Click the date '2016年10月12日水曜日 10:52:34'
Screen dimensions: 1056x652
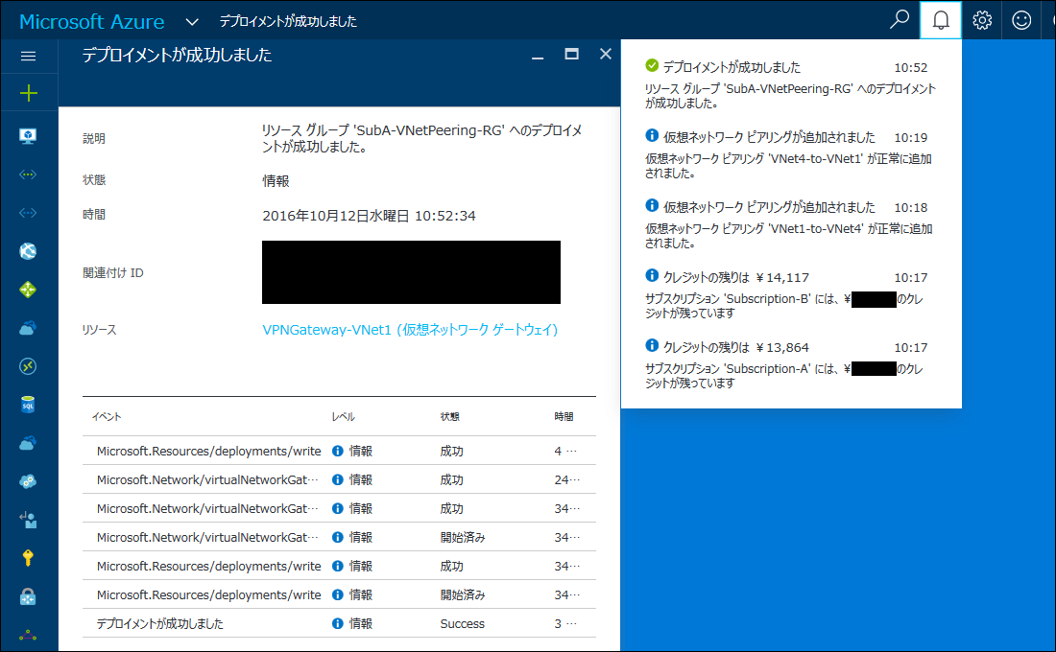click(369, 216)
